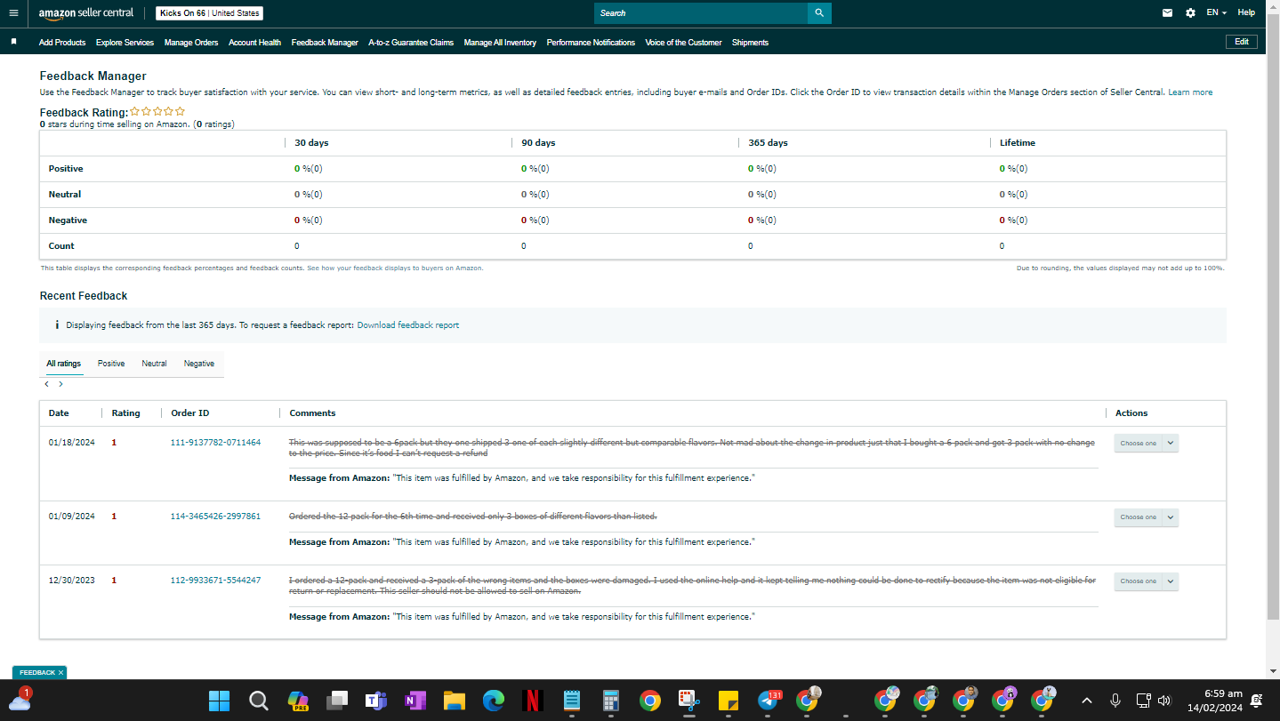Close the FEEDBACK tab with its X
This screenshot has width=1280, height=721.
click(60, 673)
